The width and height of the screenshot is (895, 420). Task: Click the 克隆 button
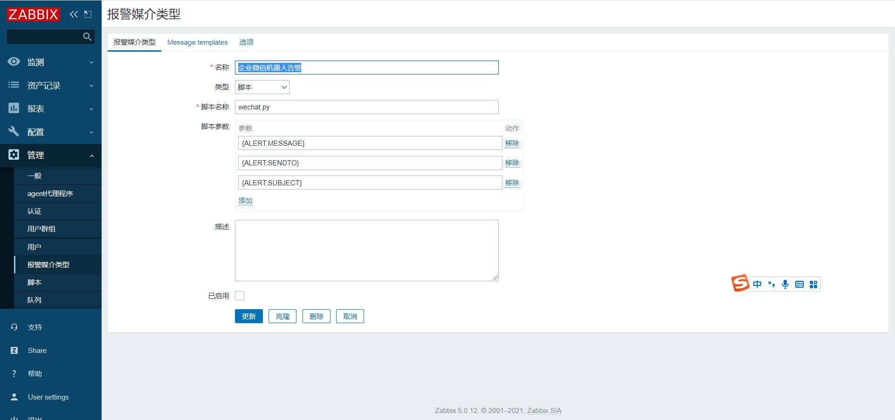coord(282,316)
